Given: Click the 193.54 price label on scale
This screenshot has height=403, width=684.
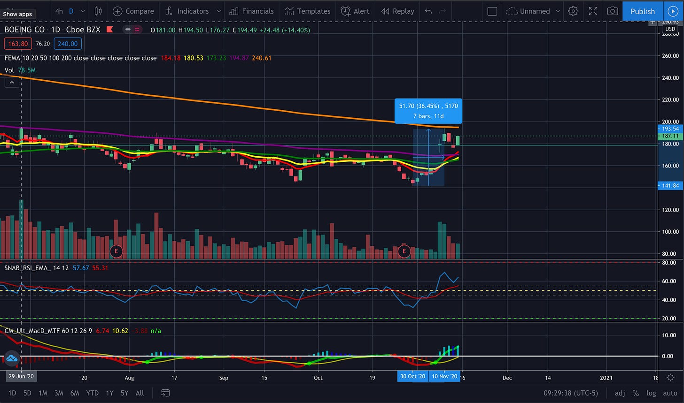Looking at the screenshot, I should click(670, 129).
